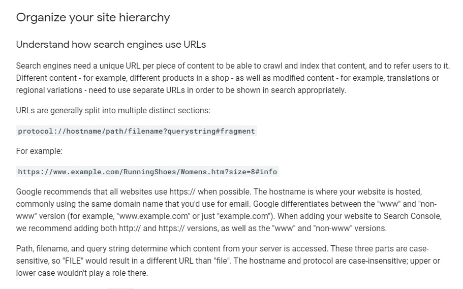Screen dimensions: 463x289
Task: Click the "Organize your site hierarchy" heading
Action: coord(93,18)
